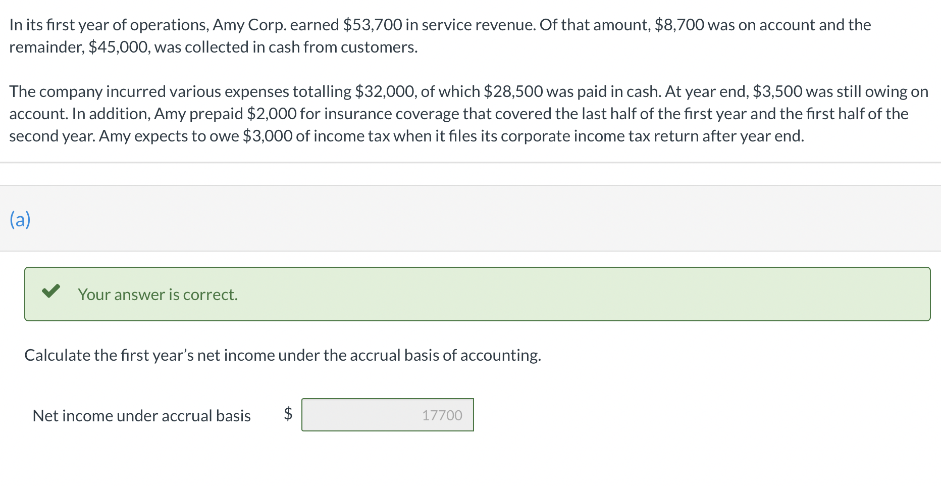
Task: Select the question paragraph about Amy Corp.
Action: coord(439,35)
